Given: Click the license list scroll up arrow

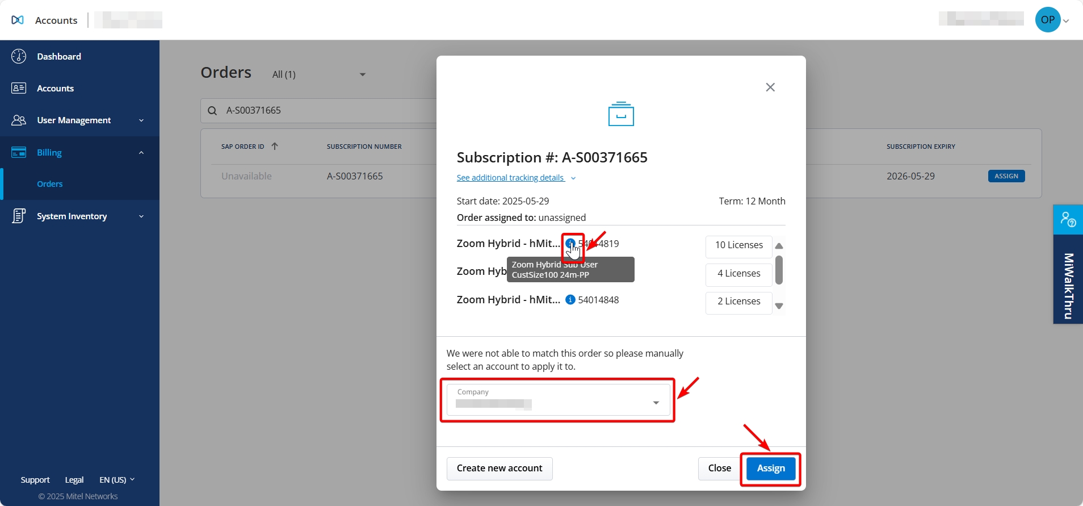Looking at the screenshot, I should (779, 245).
